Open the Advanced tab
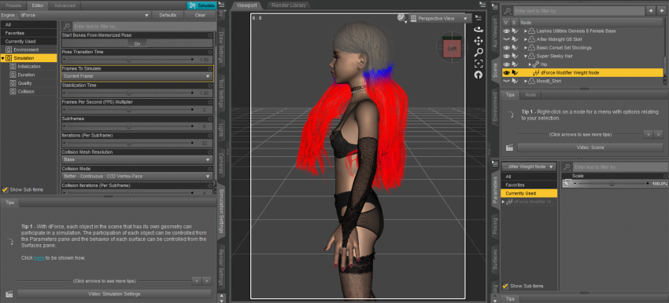This screenshot has width=669, height=303. click(65, 5)
